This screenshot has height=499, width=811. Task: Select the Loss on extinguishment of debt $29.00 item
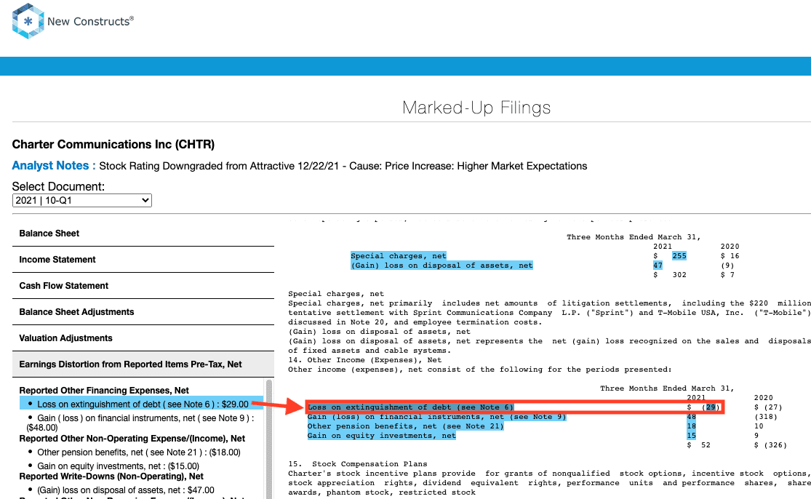coord(142,404)
